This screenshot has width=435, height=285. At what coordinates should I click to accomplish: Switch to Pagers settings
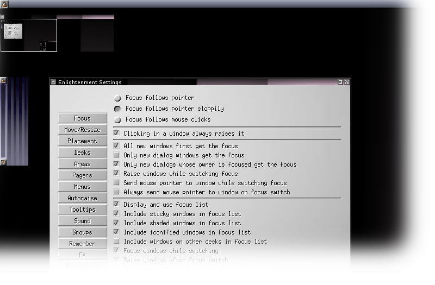[x=83, y=175]
